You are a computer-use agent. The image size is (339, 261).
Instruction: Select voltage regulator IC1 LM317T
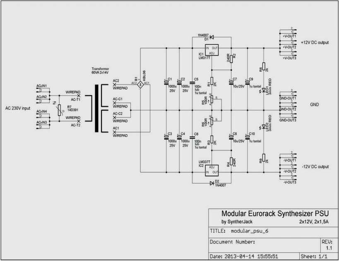point(211,50)
